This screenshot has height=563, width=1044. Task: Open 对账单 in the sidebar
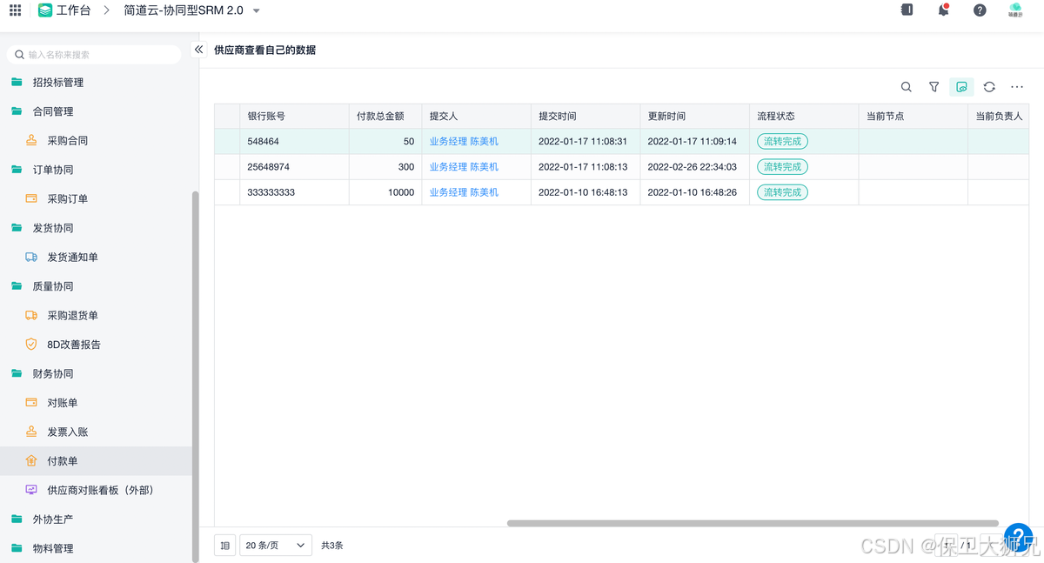coord(63,403)
